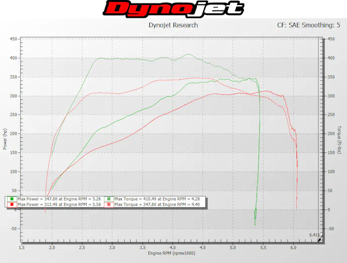
Task: Click the green Max Power 347.00 legend swatch
Action: point(12,199)
